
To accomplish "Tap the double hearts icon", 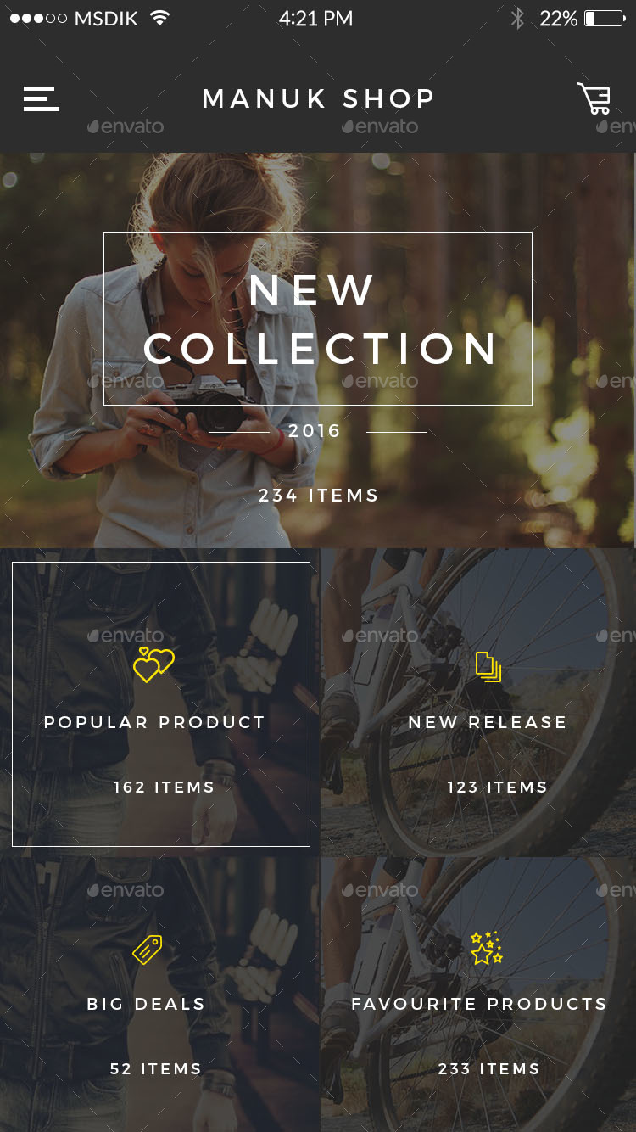I will 153,664.
